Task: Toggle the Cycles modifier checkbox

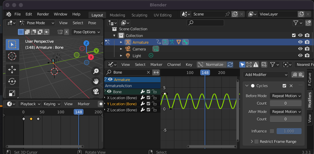Action: pyautogui.click(x=284, y=86)
